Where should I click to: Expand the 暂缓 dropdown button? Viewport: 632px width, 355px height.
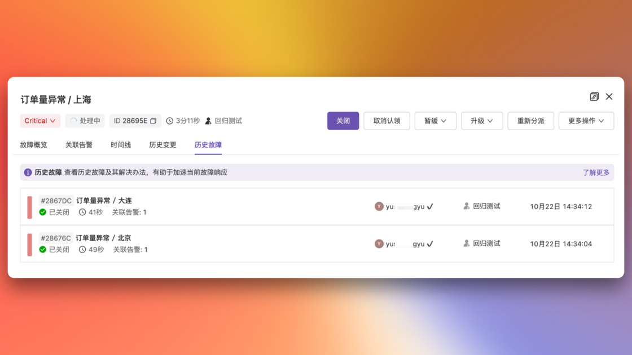[x=435, y=121]
